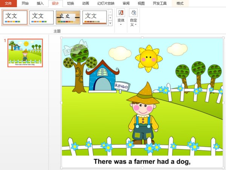226x170 pixels.
Task: Open the 插入 tab
Action: click(x=40, y=3)
